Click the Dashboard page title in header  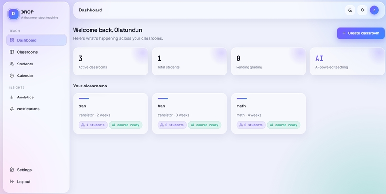point(91,10)
